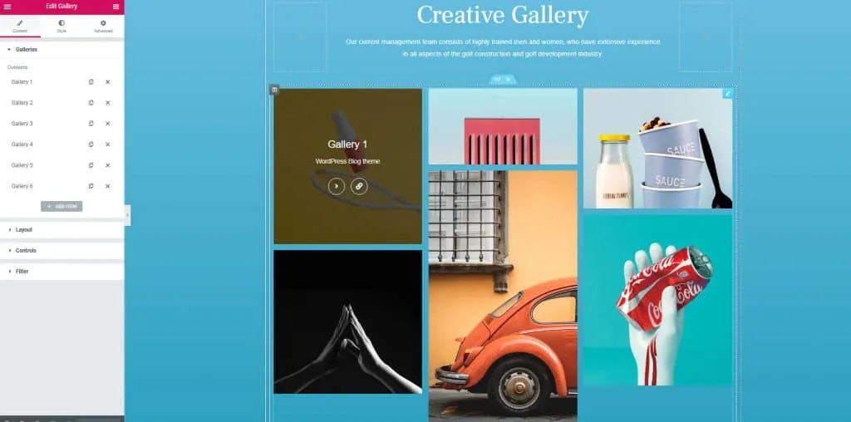Duplicate the Gallery 2 item
The image size is (851, 422).
point(91,102)
